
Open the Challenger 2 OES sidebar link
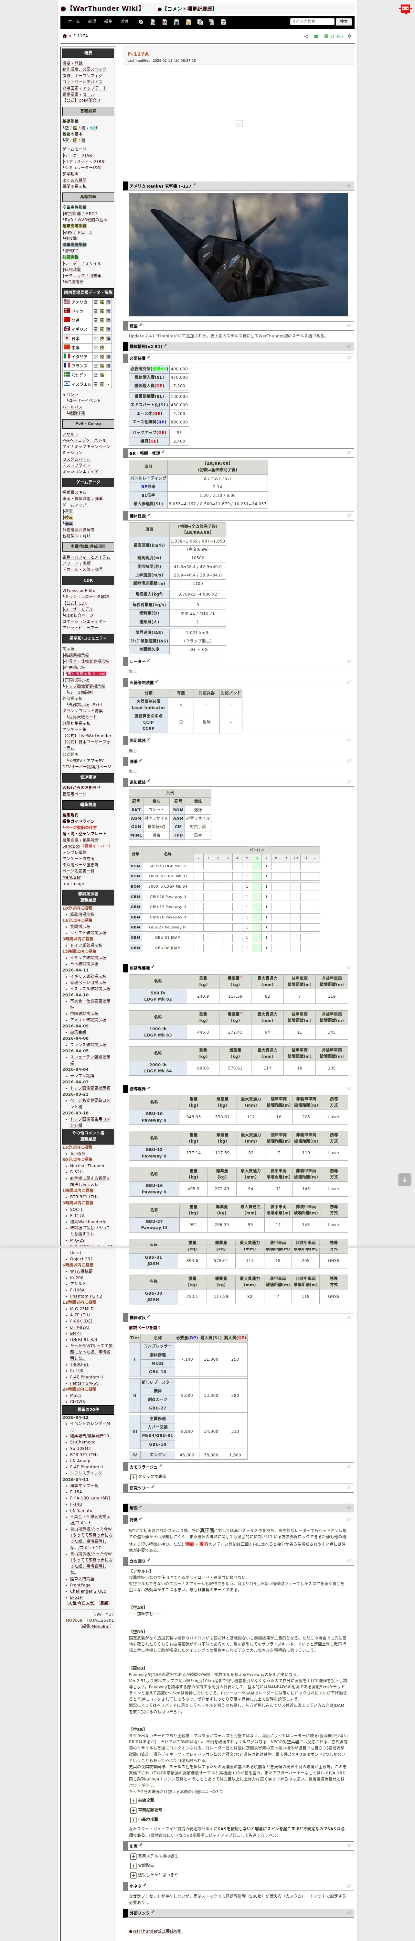point(88,1591)
